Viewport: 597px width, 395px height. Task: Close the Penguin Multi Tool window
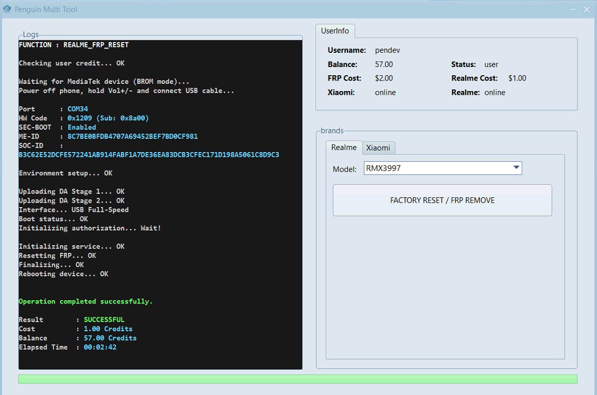[x=587, y=9]
